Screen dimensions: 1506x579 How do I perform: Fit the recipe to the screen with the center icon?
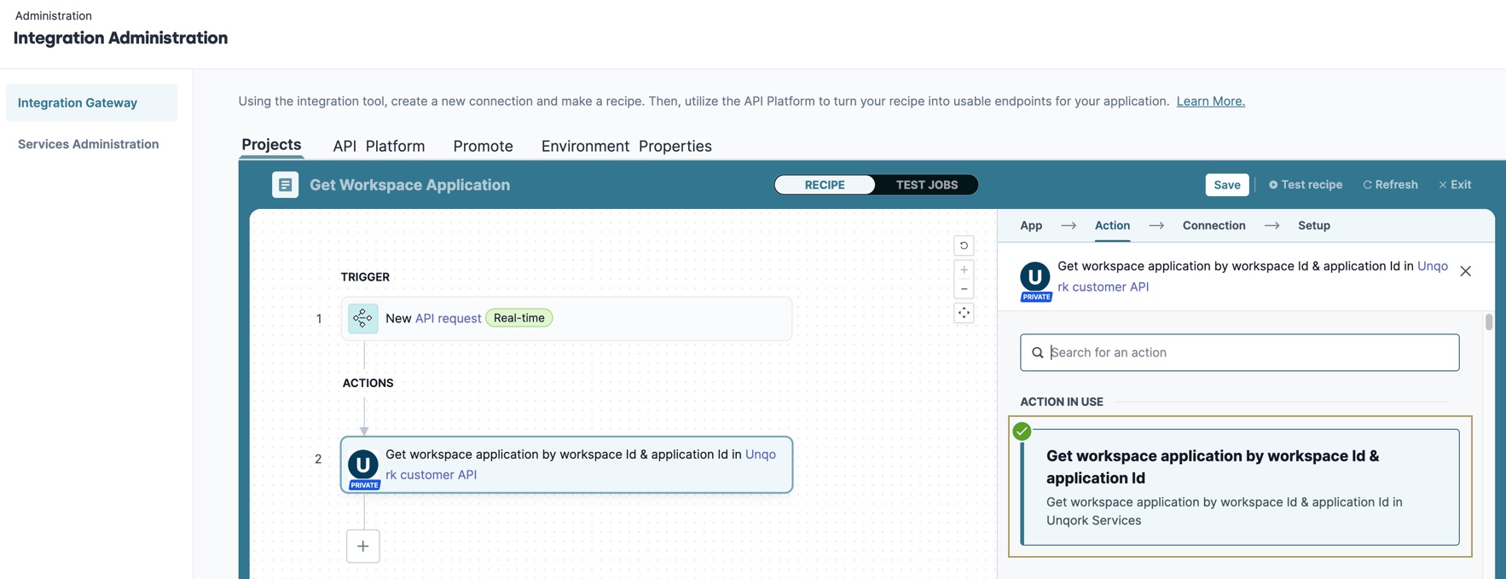point(964,313)
